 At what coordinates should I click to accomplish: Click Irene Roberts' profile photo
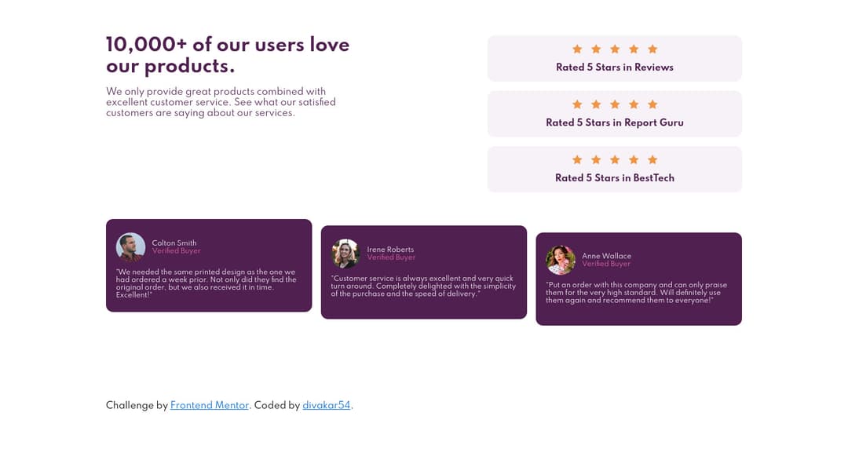(x=345, y=252)
